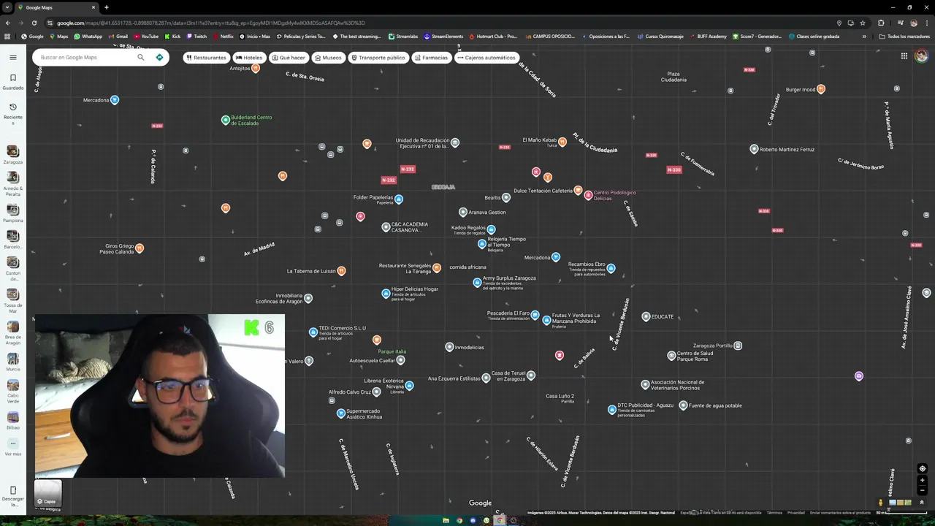
Task: Select the Museos chip
Action: [x=328, y=57]
